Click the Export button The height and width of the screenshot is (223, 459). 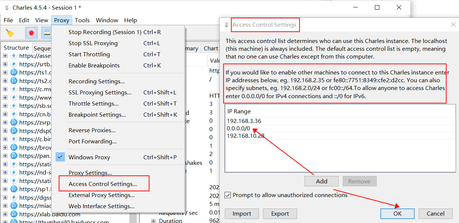coord(280,213)
